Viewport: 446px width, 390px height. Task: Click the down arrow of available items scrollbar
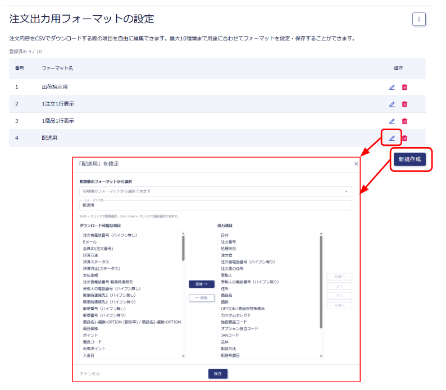click(x=183, y=356)
